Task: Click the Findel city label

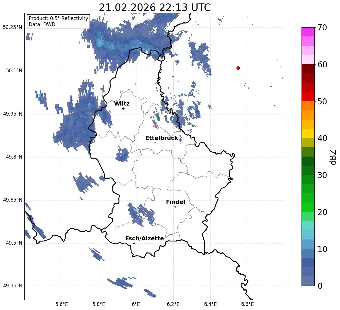Action: click(175, 202)
